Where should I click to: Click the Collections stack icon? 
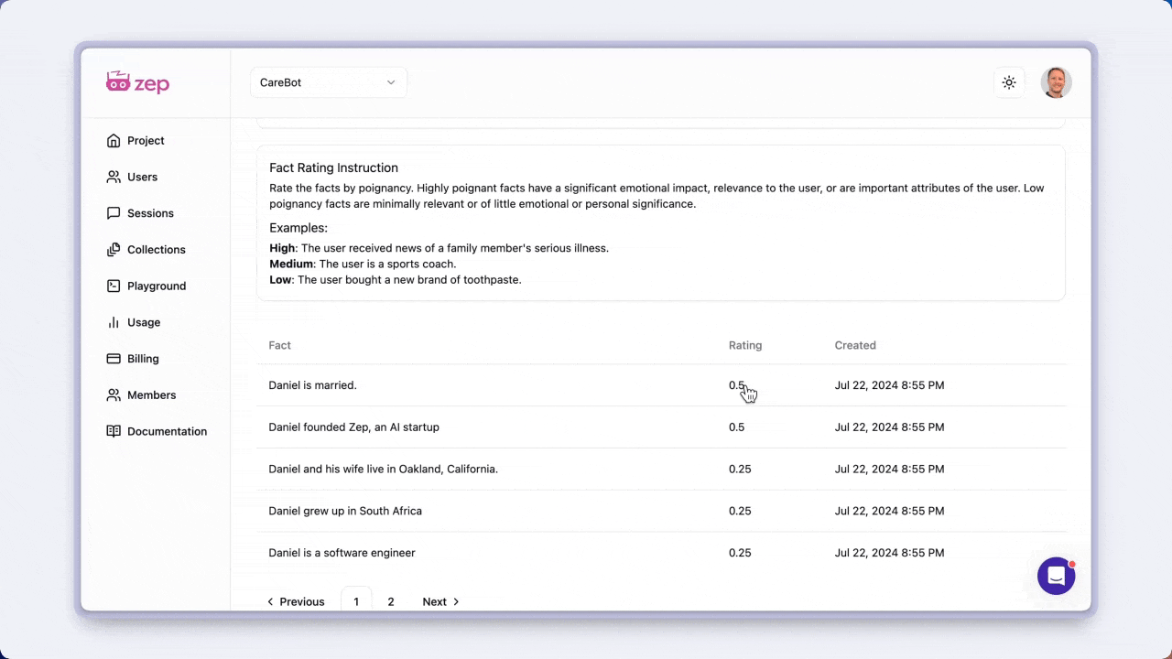pos(114,250)
